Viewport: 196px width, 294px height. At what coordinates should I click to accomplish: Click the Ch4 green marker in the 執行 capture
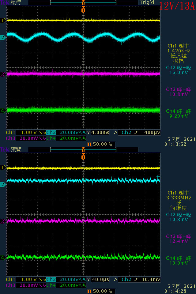pos(3,111)
